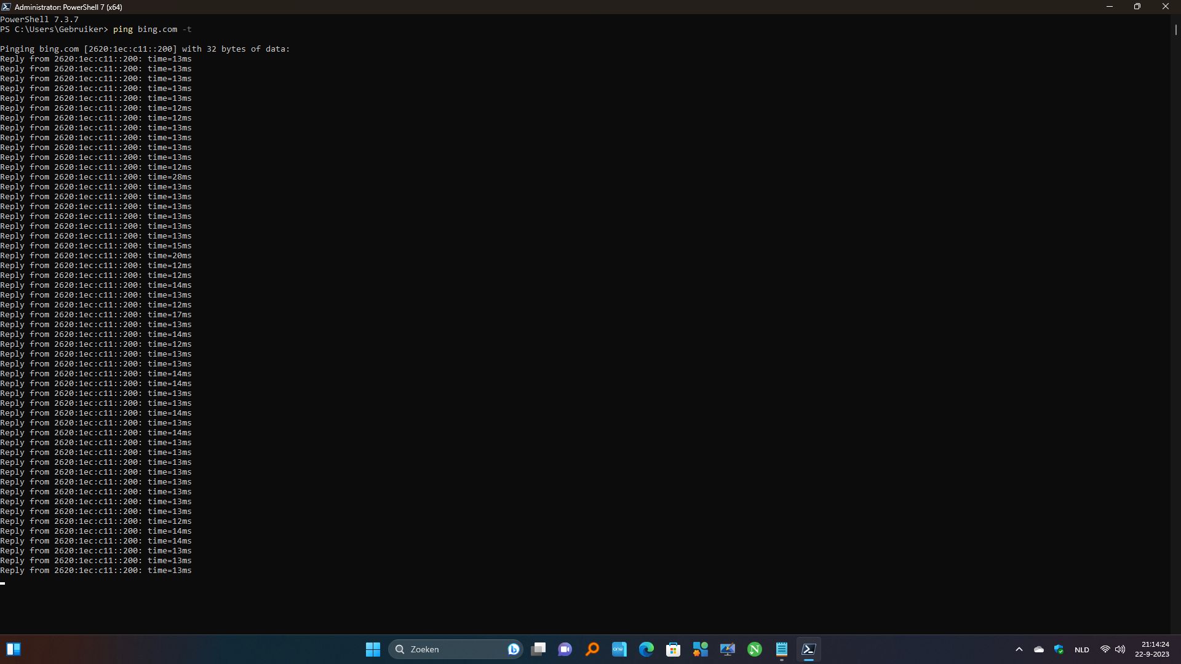Open the Windows Start menu
This screenshot has width=1181, height=664.
point(373,649)
